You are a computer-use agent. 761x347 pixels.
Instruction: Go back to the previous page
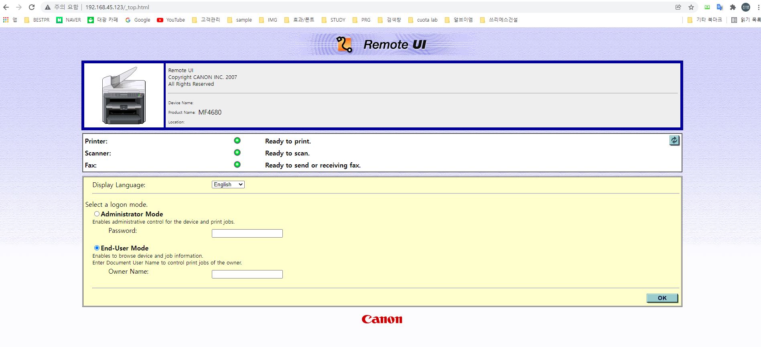pos(6,7)
